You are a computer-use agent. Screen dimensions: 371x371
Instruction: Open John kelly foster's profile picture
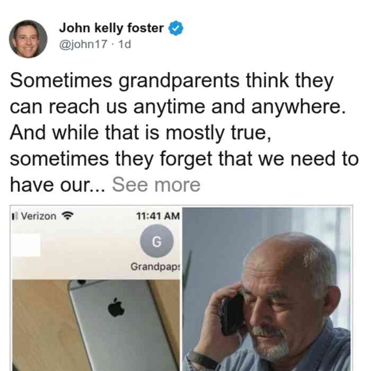point(28,39)
